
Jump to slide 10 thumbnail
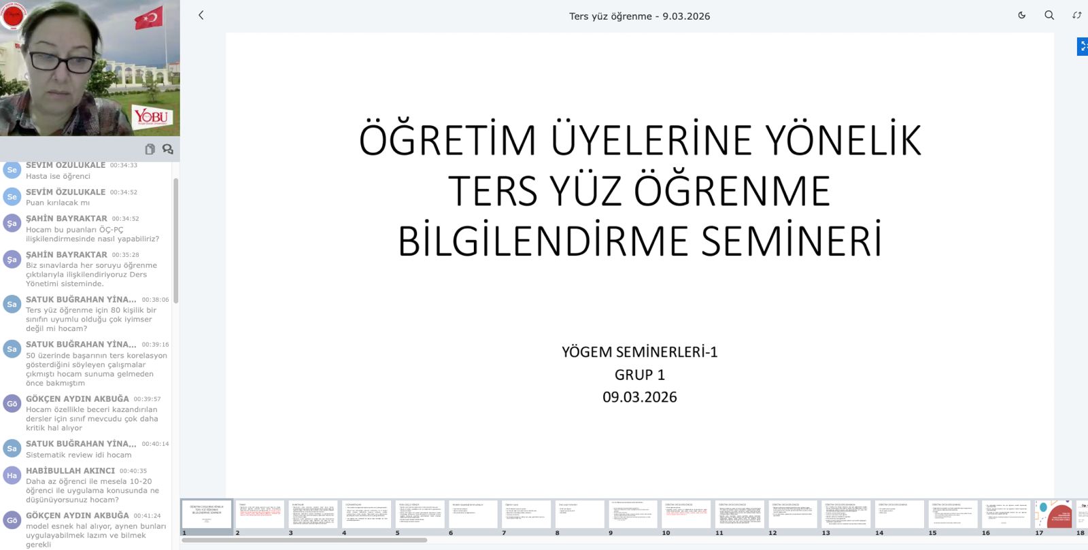(x=686, y=515)
